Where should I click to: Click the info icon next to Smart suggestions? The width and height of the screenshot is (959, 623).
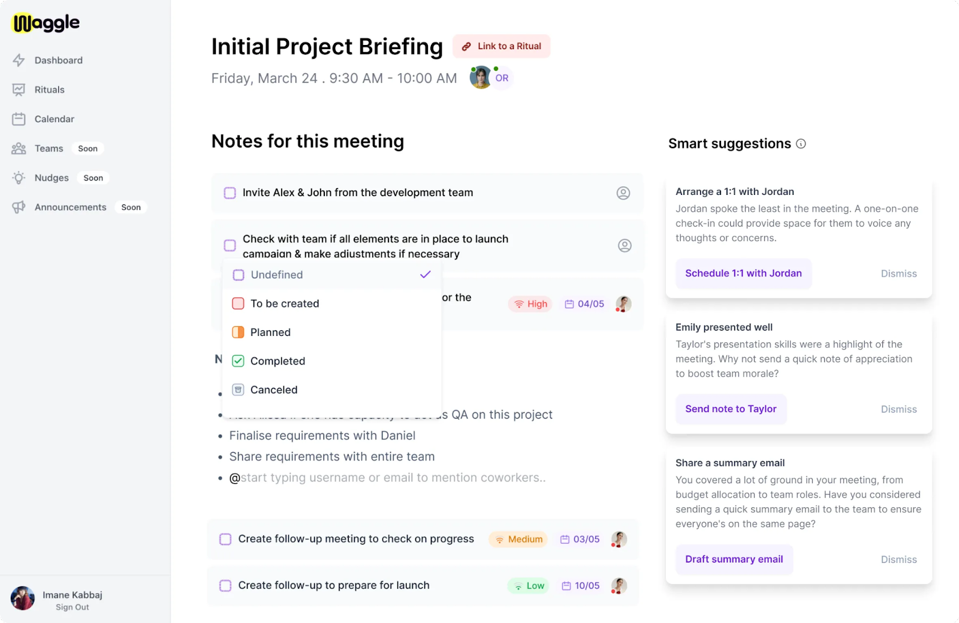point(802,144)
